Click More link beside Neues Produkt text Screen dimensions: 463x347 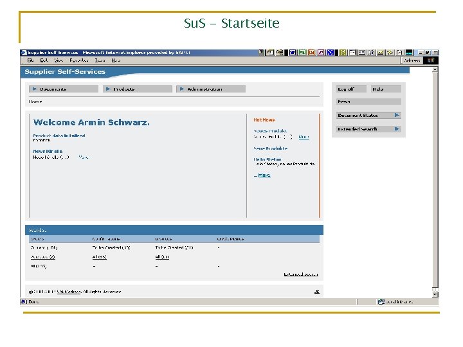(x=304, y=137)
